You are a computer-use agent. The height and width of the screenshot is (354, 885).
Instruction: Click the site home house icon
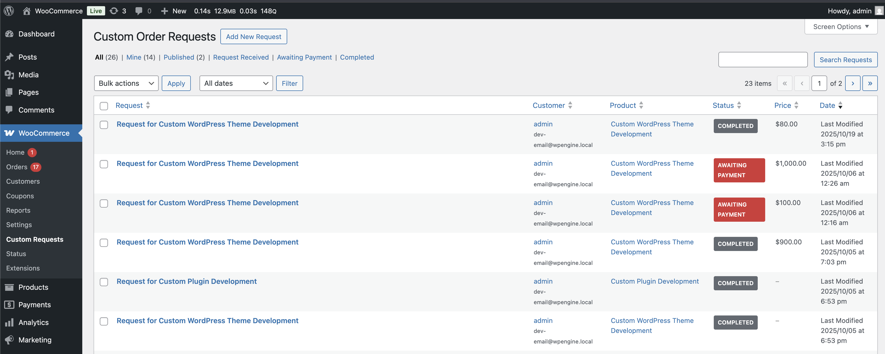tap(26, 11)
